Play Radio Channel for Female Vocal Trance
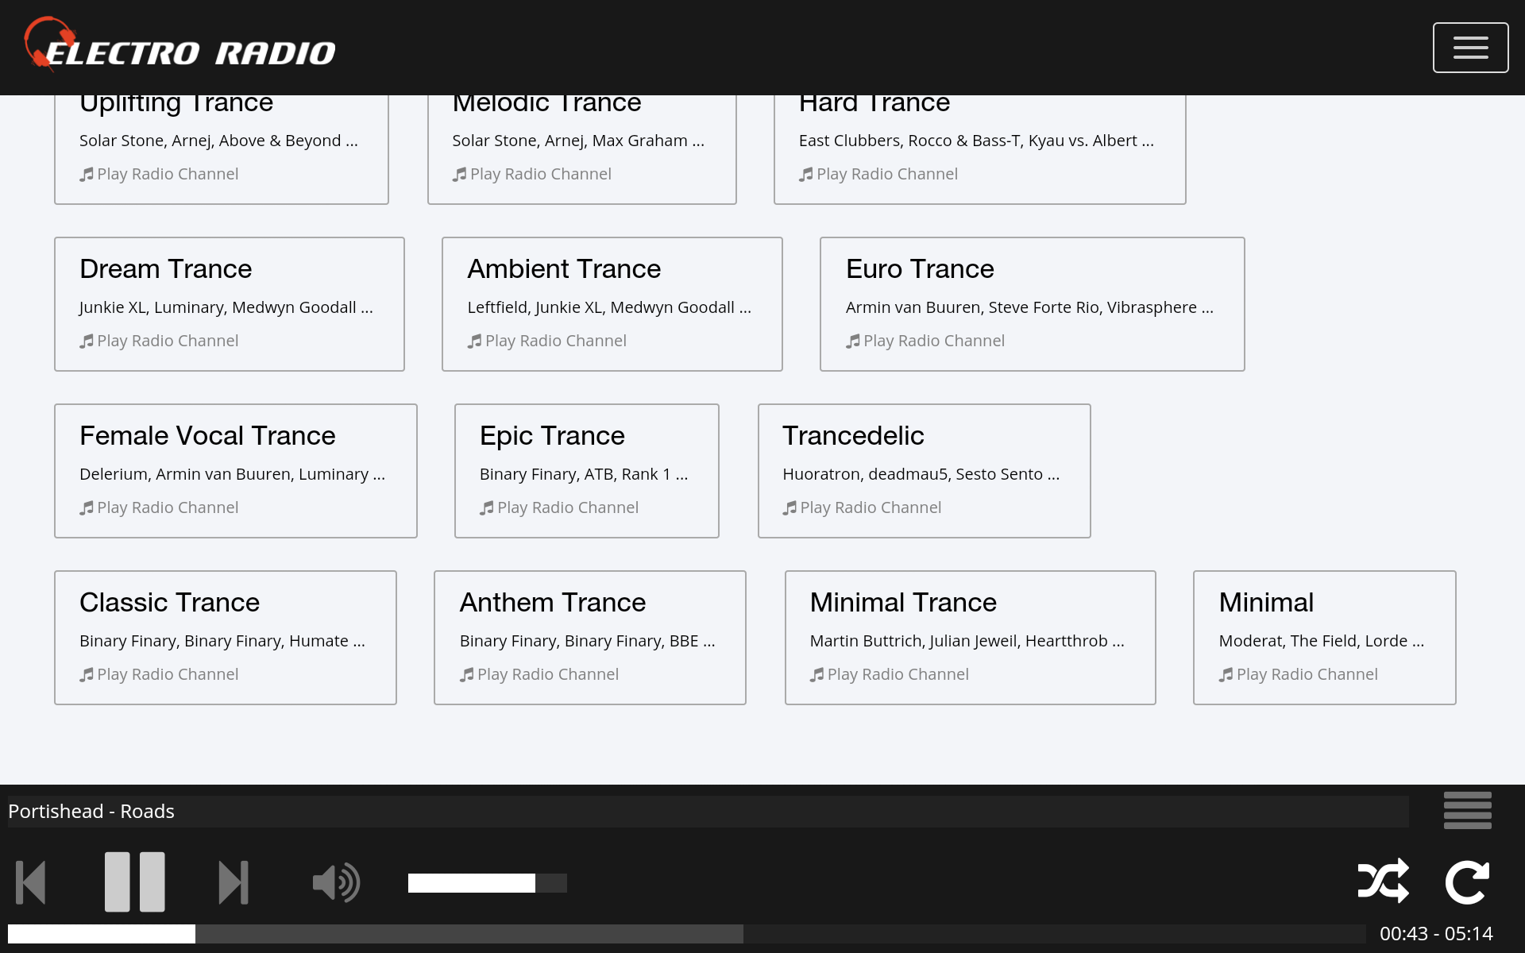The image size is (1525, 953). (159, 507)
